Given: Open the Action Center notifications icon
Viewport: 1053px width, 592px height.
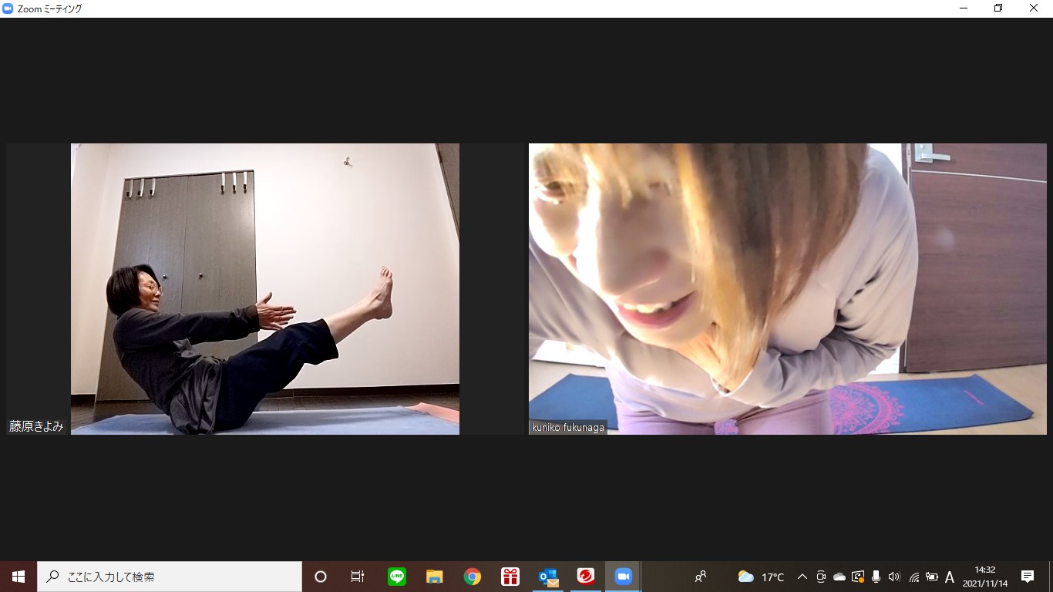Looking at the screenshot, I should click(1028, 577).
